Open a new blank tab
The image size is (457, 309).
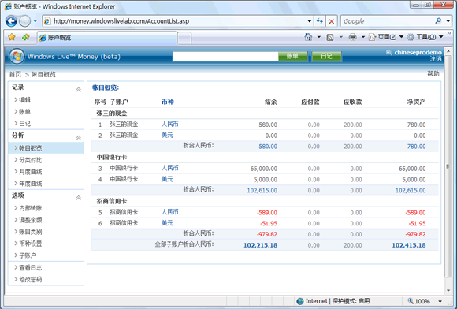point(184,38)
